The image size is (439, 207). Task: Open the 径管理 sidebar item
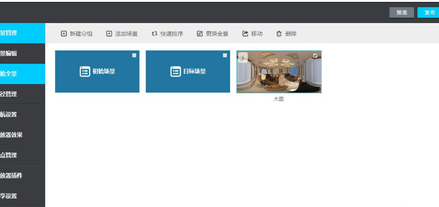click(x=23, y=94)
